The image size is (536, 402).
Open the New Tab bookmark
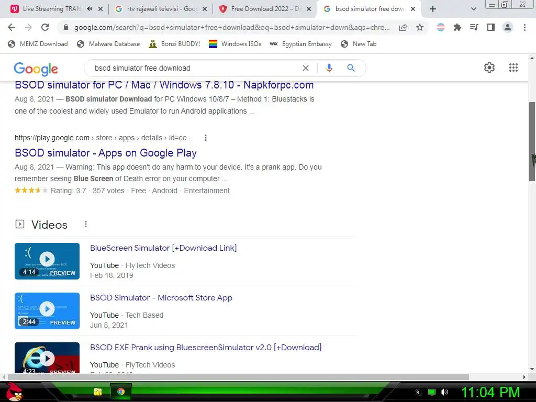point(359,44)
